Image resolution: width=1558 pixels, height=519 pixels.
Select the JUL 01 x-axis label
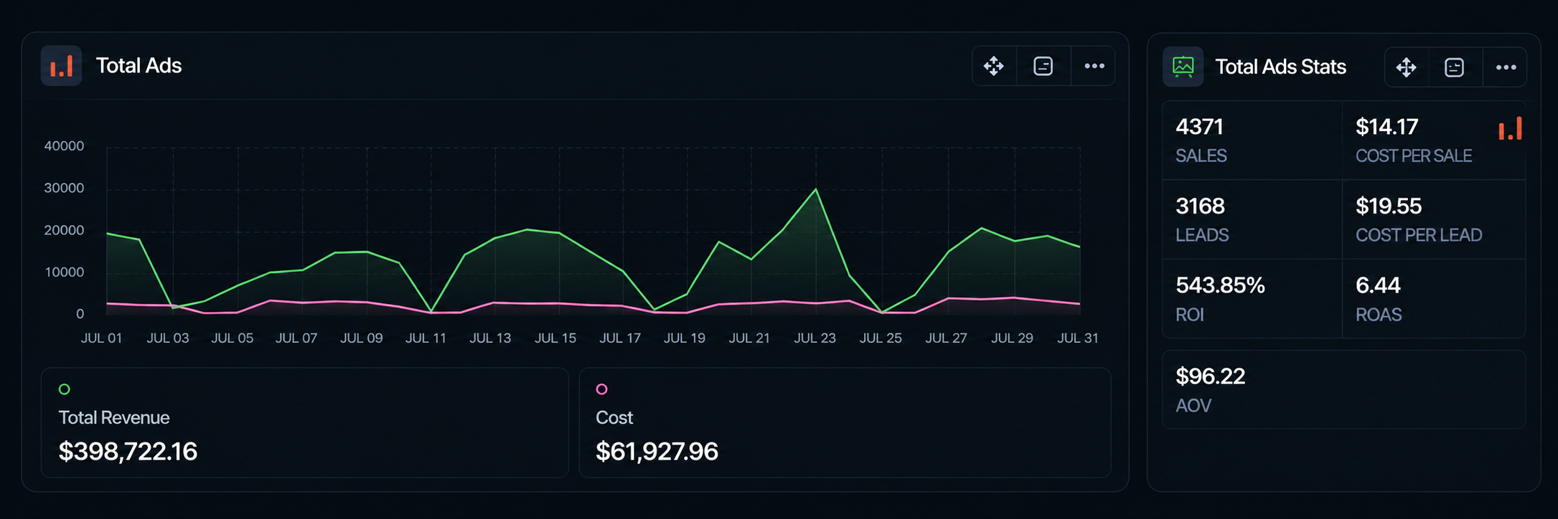pos(101,338)
